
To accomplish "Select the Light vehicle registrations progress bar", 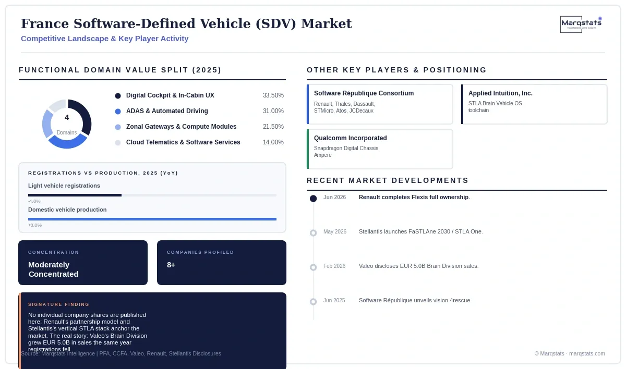I will 152,195.
